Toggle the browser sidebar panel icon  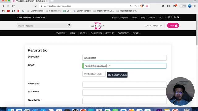[x=168, y=6]
